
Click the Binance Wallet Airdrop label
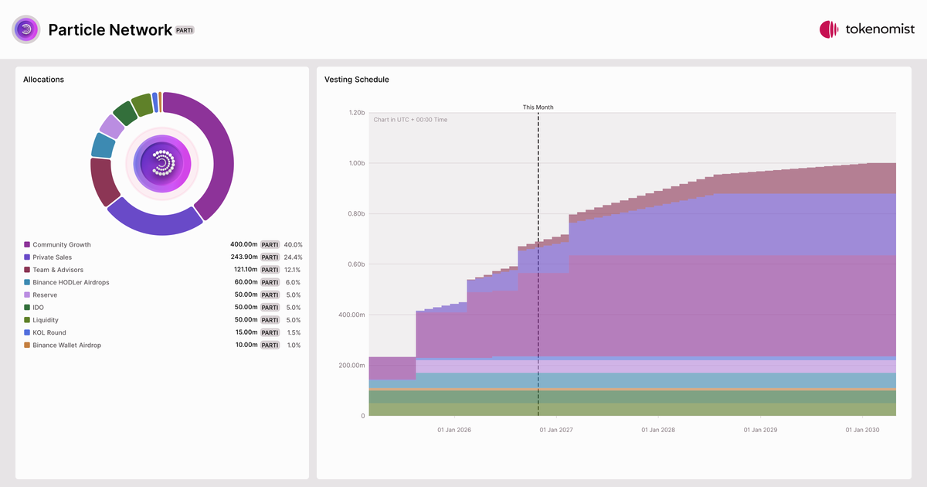66,345
